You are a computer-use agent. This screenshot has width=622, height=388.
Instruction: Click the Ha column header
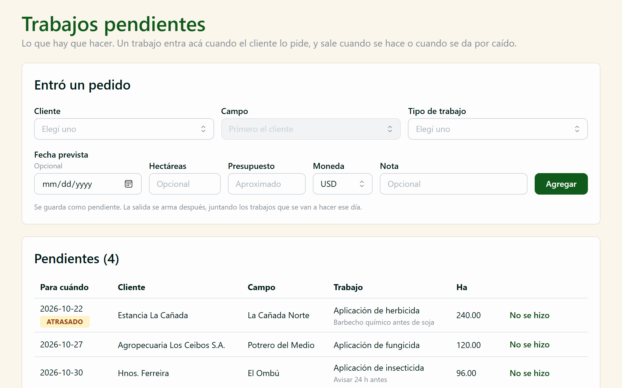(x=462, y=287)
